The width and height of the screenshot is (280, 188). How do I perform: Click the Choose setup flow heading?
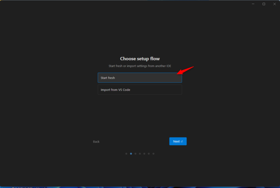pos(140,59)
